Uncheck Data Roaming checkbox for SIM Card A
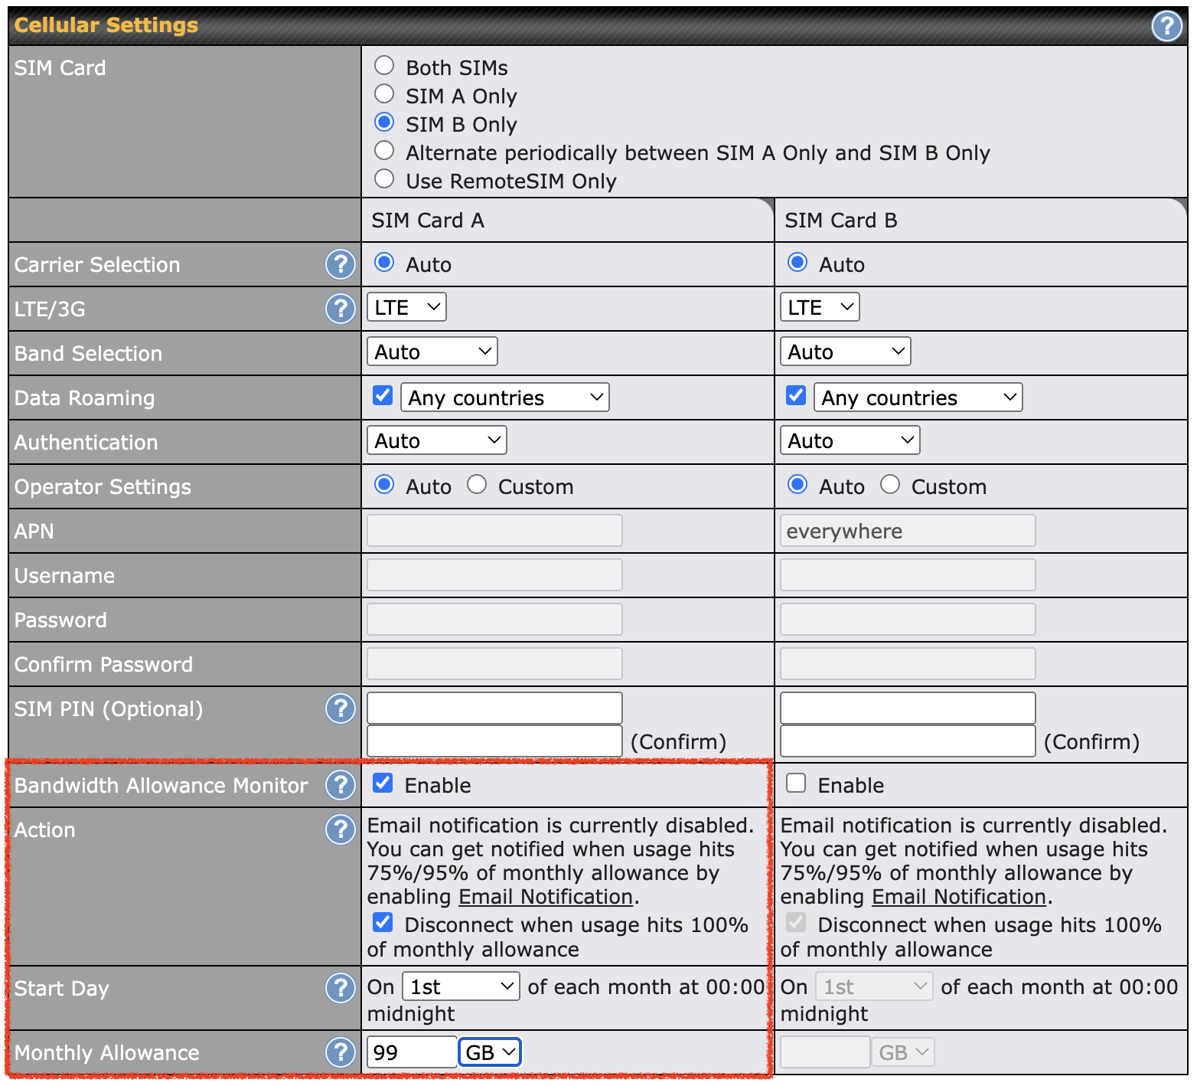This screenshot has height=1086, width=1197. click(383, 395)
